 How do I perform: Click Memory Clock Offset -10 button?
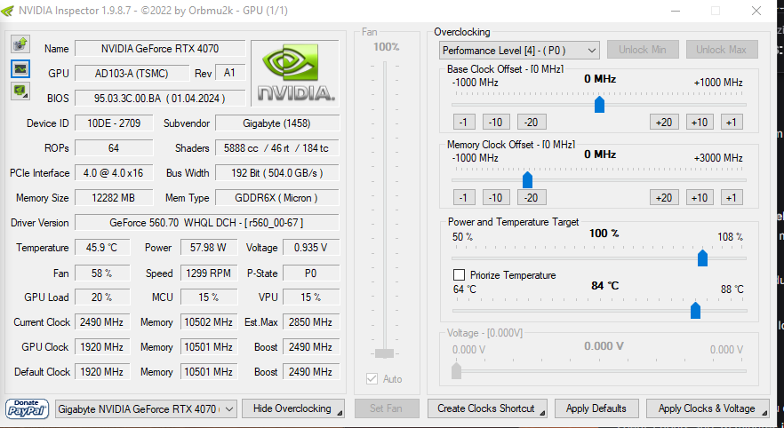(x=495, y=198)
